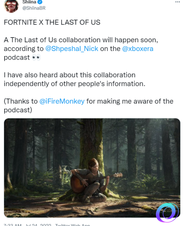
Task: Click the Twitter Web App source label
Action: click(73, 225)
